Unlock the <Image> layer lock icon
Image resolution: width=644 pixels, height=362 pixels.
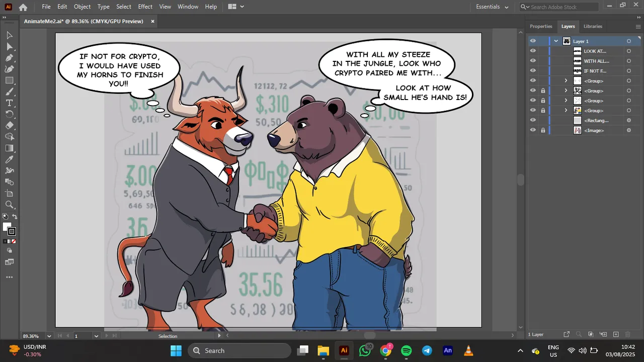(x=543, y=130)
